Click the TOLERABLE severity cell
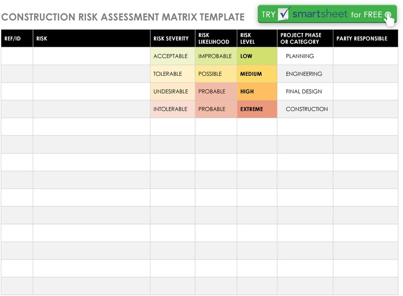The image size is (403, 296). click(x=173, y=74)
